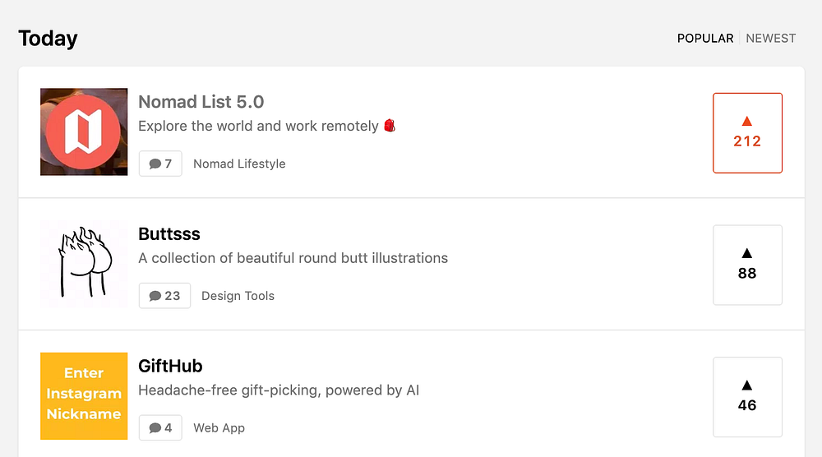Screen dimensions: 822x457
Task: Click the Nomad List tagline text
Action: pos(259,127)
